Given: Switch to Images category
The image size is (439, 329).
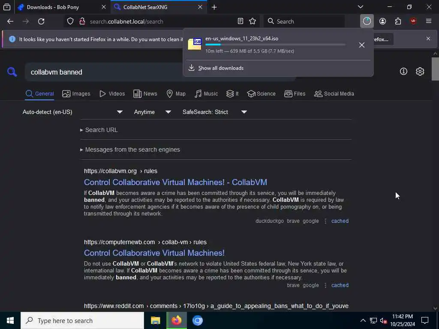Looking at the screenshot, I should [76, 94].
